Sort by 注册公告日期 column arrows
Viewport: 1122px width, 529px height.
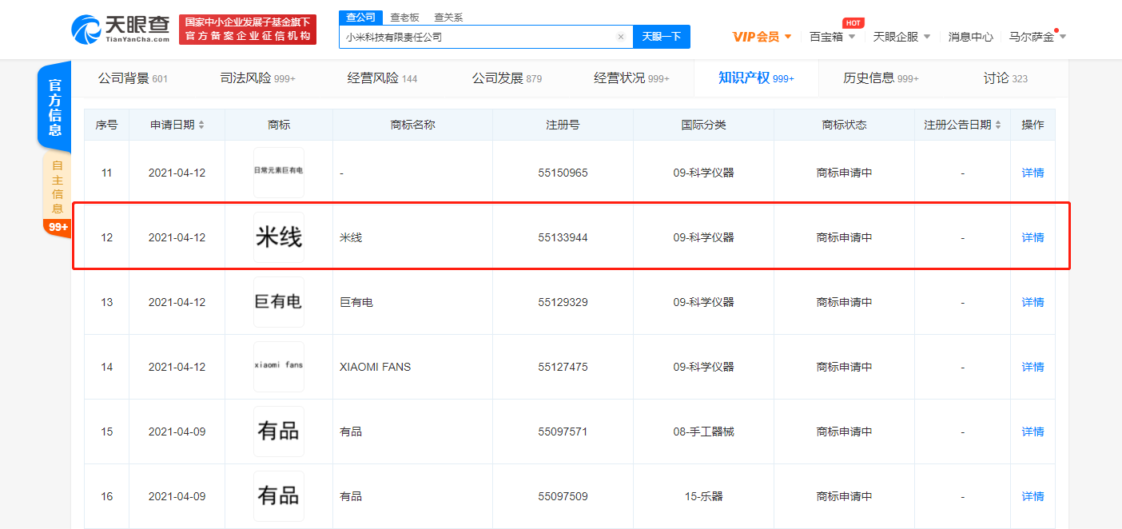click(x=997, y=125)
